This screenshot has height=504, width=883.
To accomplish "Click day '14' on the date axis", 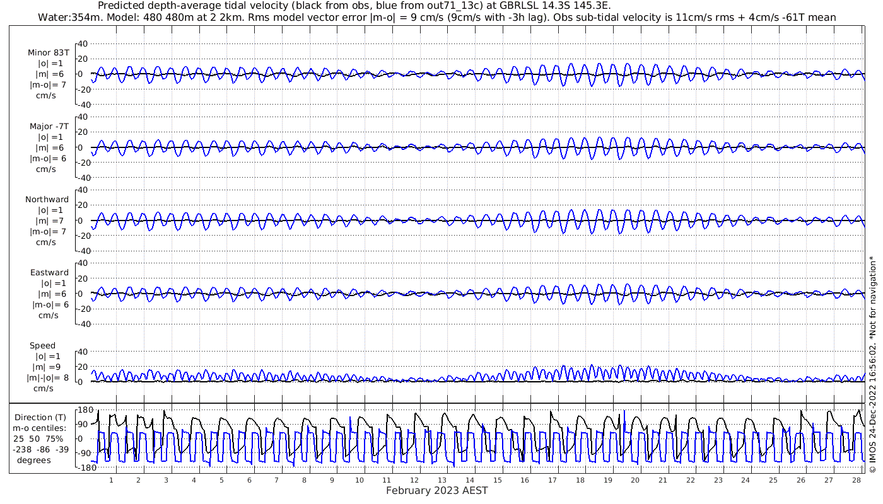I will 470,480.
